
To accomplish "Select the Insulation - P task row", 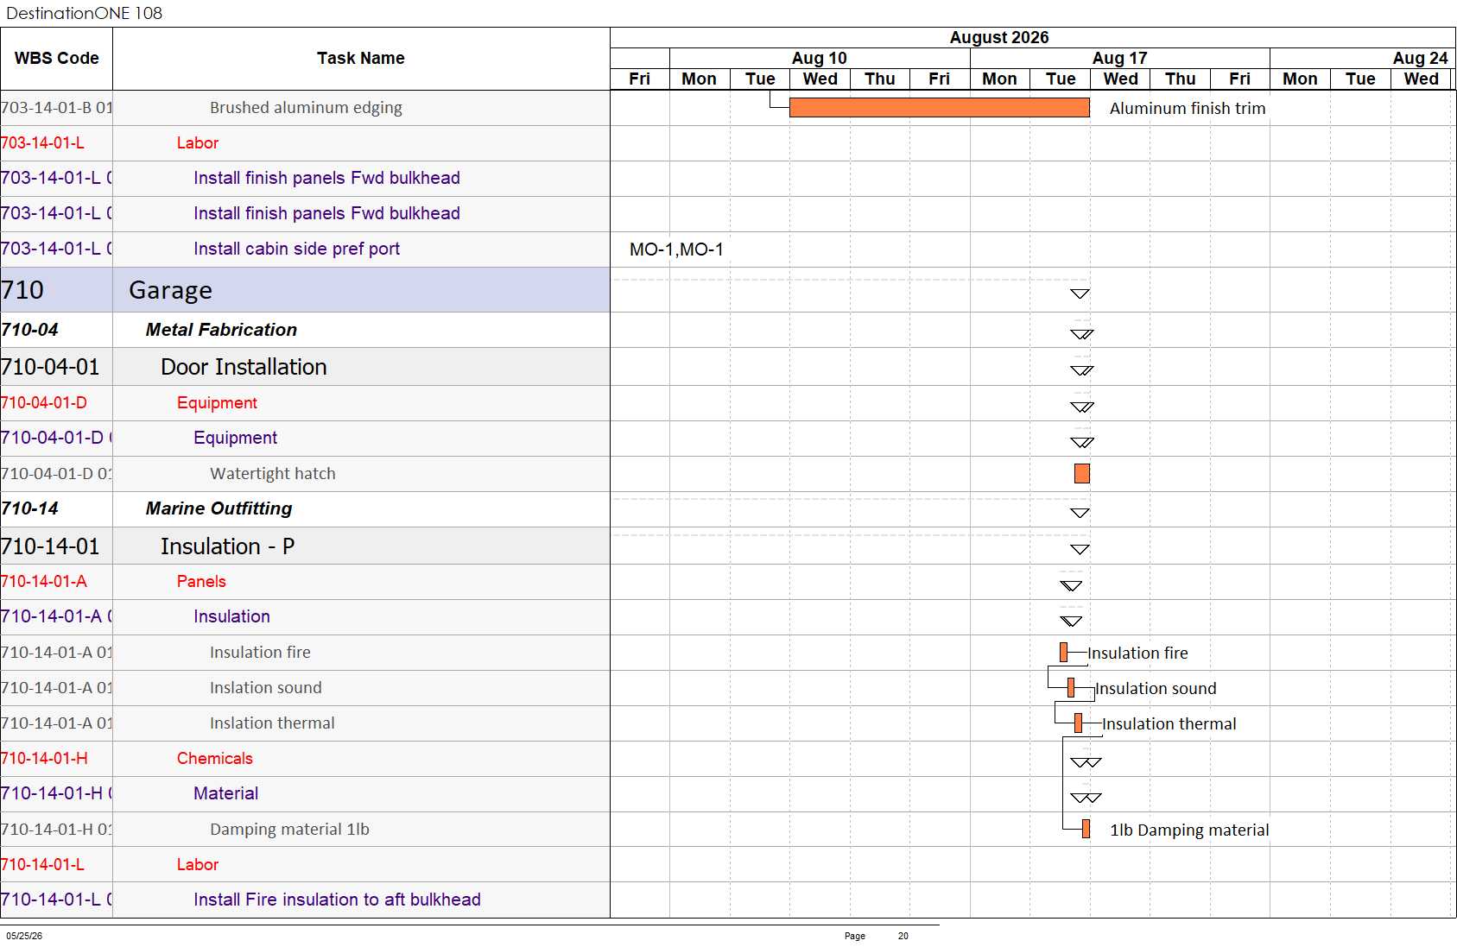I will 305,546.
